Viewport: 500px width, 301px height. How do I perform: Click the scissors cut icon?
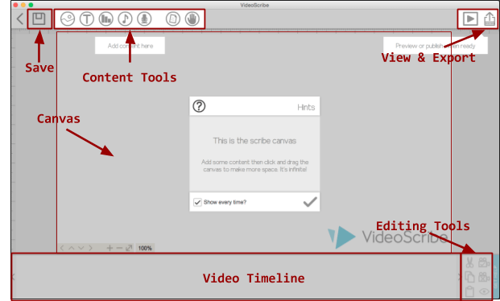point(469,262)
